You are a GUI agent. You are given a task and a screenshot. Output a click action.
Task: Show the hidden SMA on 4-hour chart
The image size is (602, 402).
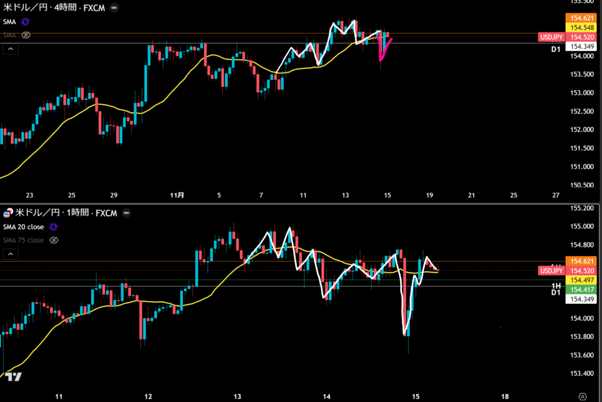click(25, 35)
